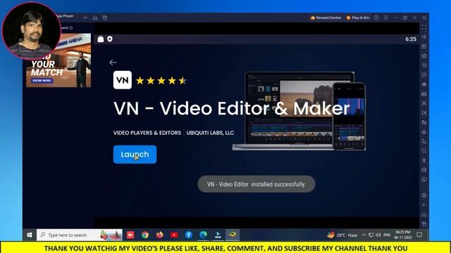
Task: Click the play-in-box side toolbar icon
Action: tap(424, 46)
